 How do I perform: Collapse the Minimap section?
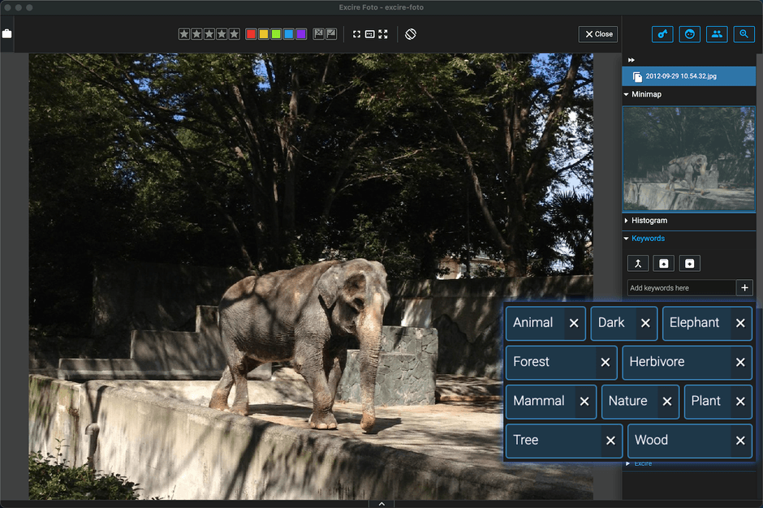tap(627, 94)
